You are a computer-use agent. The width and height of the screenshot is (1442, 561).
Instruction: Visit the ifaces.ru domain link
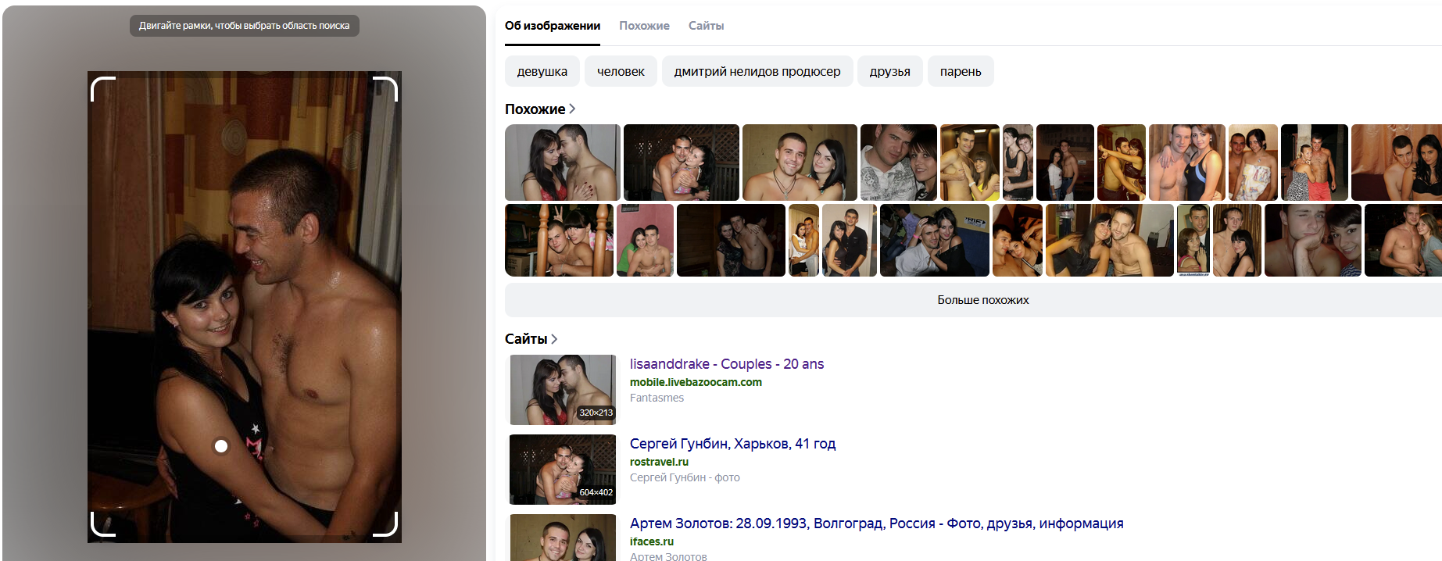pyautogui.click(x=651, y=541)
